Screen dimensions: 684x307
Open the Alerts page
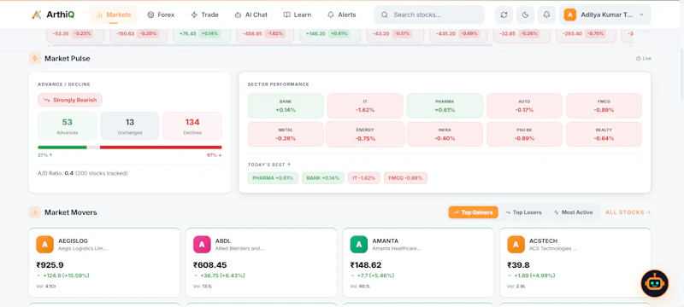tap(341, 14)
